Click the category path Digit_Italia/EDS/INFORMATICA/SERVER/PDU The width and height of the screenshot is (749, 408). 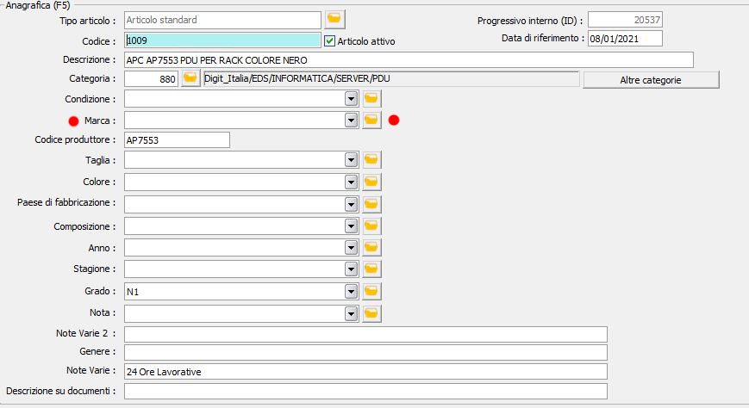click(391, 78)
